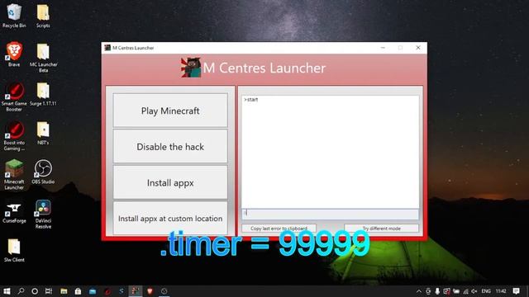Launch Minecraft Launcher desktop shortcut

14,175
